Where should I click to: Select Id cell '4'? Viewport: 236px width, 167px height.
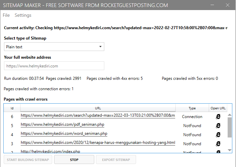(12, 135)
